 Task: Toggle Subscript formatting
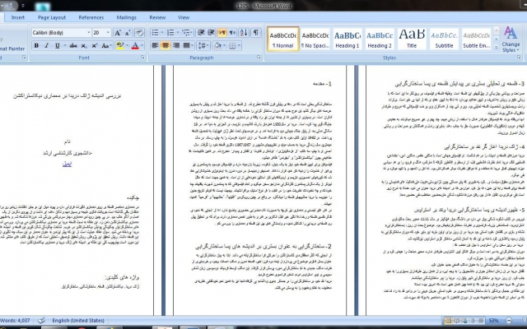84,46
